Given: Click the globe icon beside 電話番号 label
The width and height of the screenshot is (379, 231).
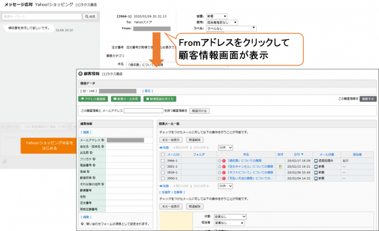Looking at the screenshot, I should 94,165.
